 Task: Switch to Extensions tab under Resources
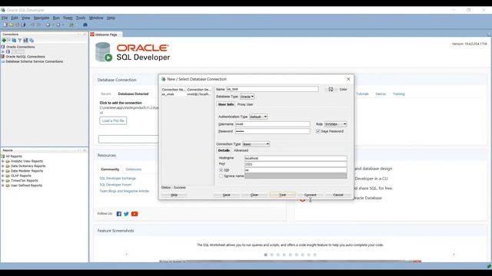click(x=134, y=169)
